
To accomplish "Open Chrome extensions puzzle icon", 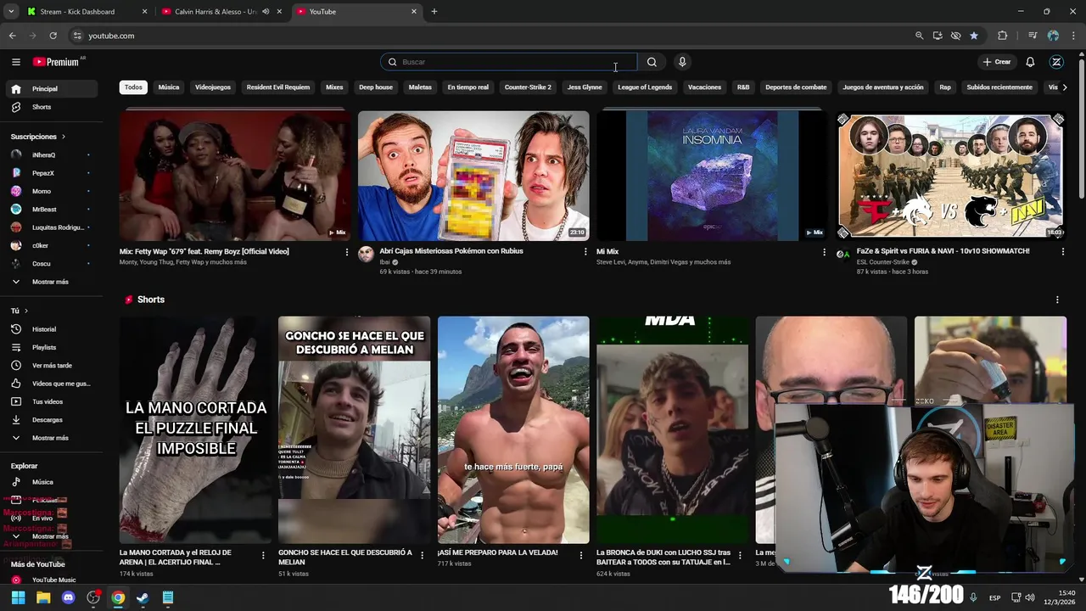I will (x=1002, y=36).
